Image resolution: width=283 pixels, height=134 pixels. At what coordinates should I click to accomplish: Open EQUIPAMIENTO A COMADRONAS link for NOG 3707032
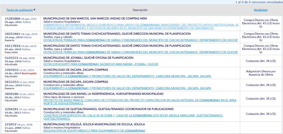pos(127,76)
